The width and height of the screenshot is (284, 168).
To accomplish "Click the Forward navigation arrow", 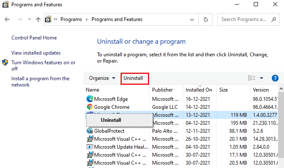I will [20, 19].
